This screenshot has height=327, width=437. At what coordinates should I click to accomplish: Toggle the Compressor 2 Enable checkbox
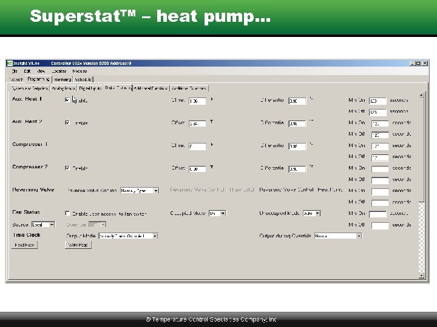click(67, 168)
